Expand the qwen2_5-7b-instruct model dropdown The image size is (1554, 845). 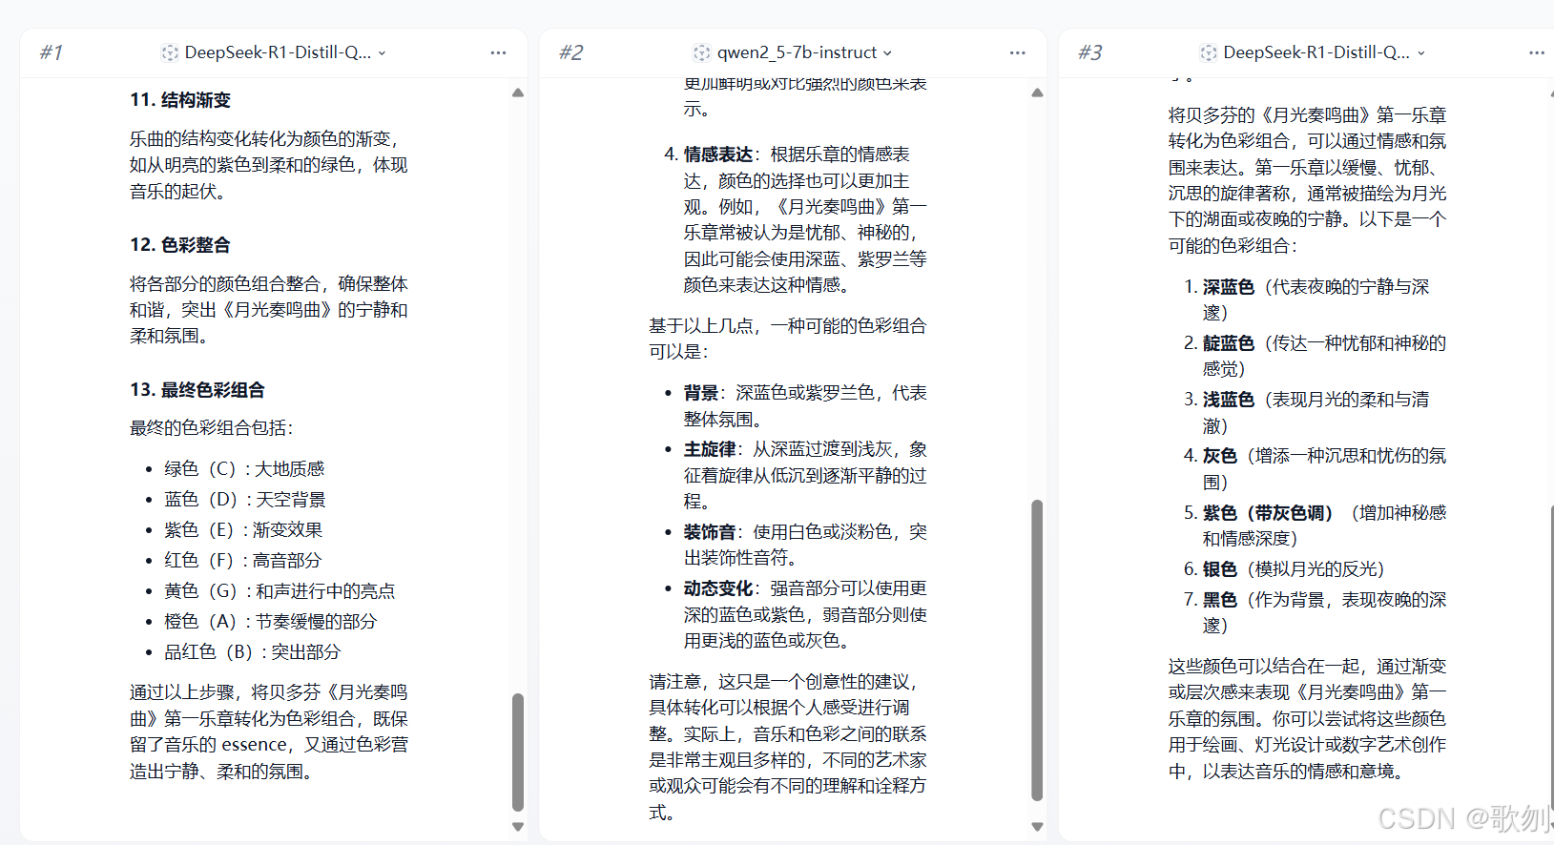[887, 53]
